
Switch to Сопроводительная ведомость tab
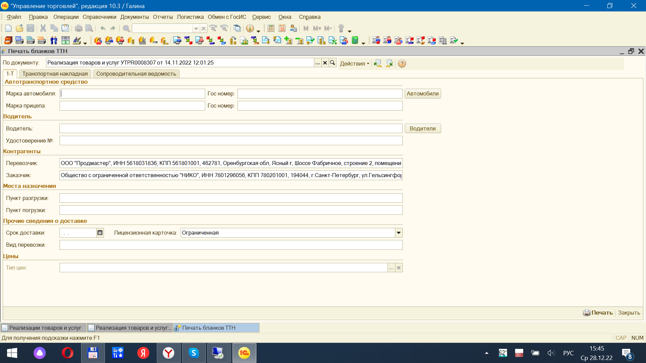(136, 74)
